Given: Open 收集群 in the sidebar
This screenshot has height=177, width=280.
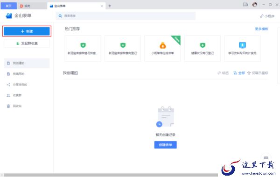Looking at the screenshot, I should click(27, 95).
